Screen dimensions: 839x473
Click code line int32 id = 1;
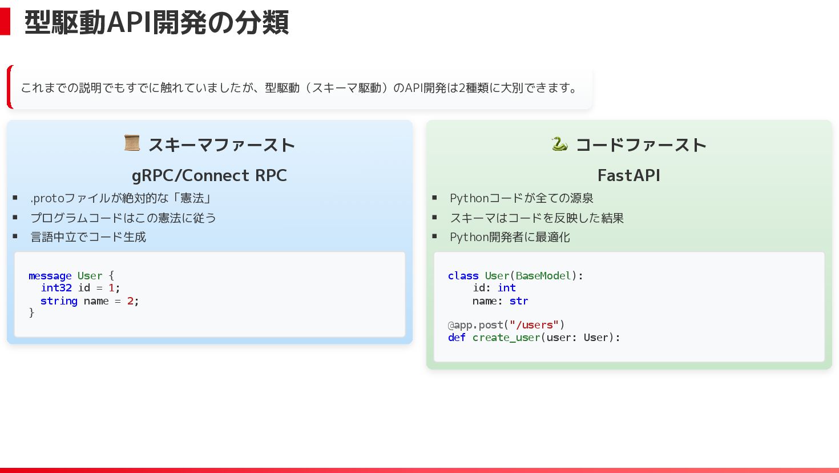pyautogui.click(x=80, y=288)
